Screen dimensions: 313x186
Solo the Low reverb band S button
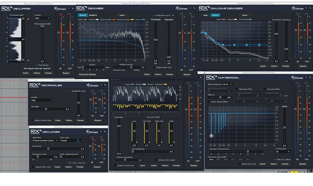click(137, 142)
